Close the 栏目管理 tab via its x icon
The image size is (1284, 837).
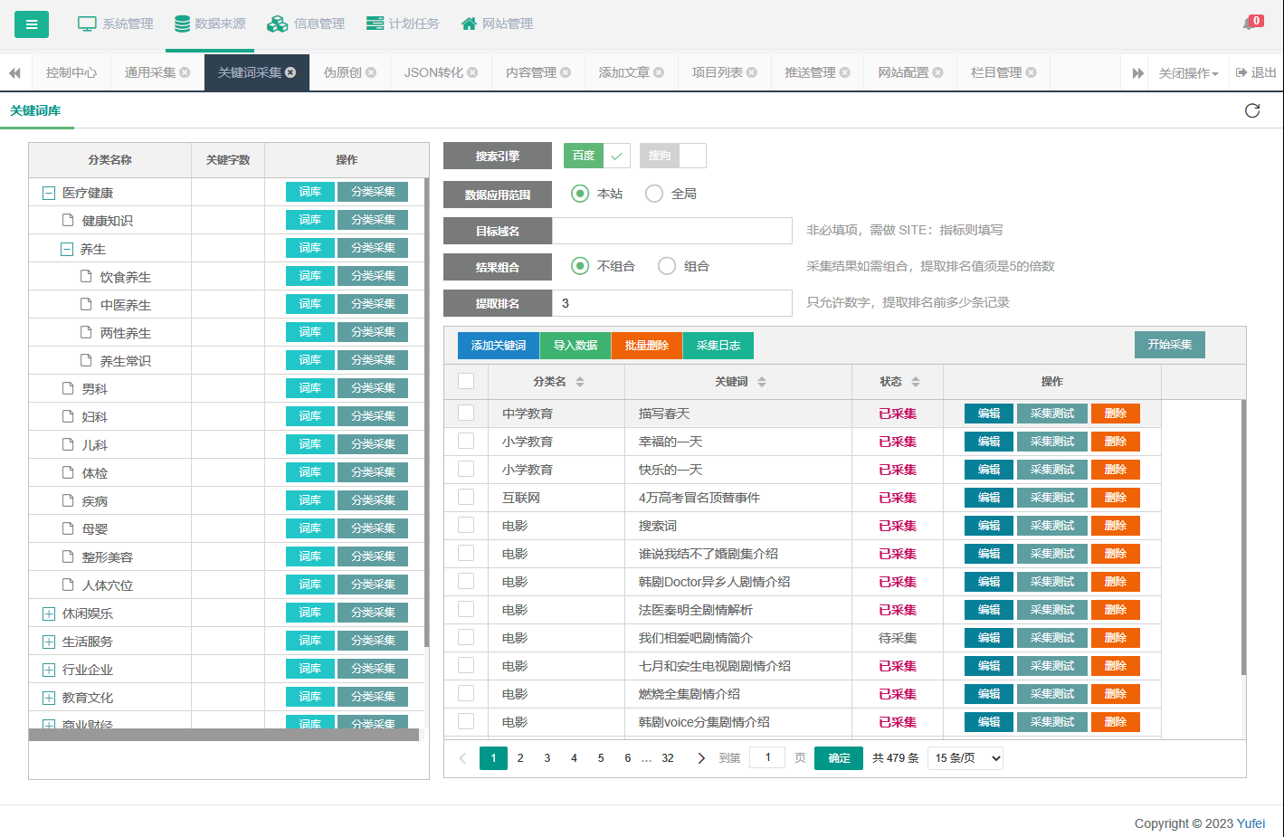[1032, 72]
